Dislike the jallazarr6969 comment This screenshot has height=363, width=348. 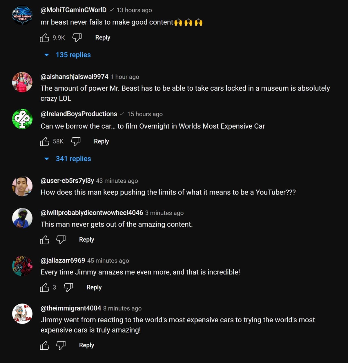coord(68,287)
